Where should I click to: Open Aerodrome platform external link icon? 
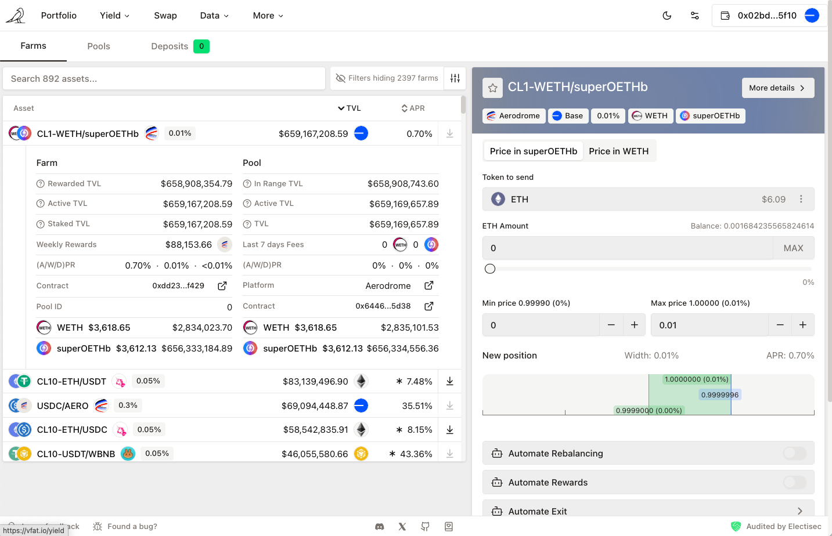point(429,285)
